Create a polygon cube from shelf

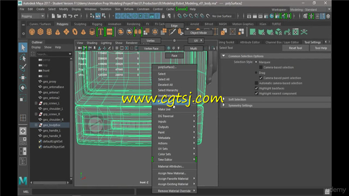[41, 32]
